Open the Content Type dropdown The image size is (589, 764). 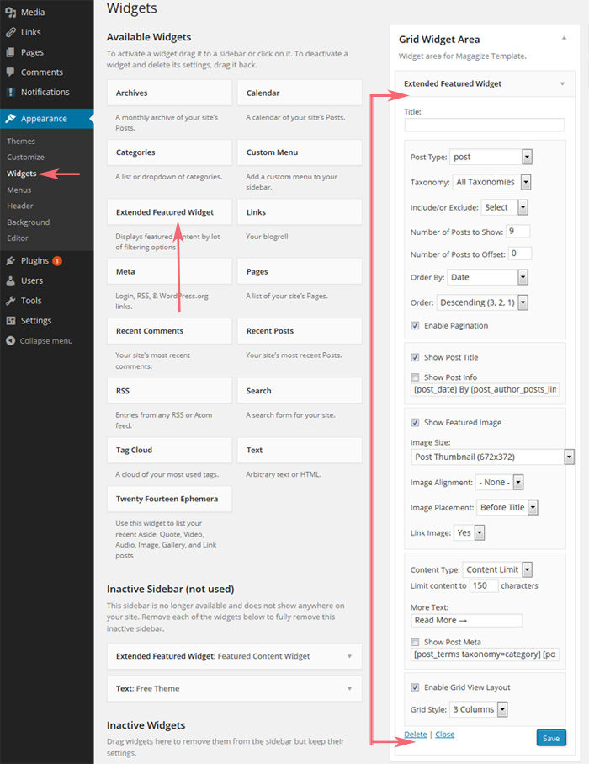coord(497,569)
